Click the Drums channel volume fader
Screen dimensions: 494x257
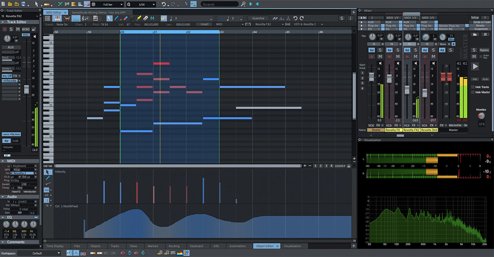coord(371,77)
